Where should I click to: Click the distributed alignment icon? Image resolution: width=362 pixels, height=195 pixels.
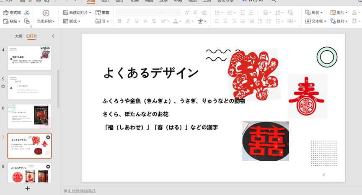point(251,21)
